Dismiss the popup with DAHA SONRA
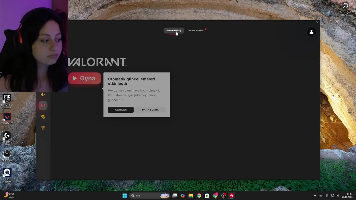356x200 pixels. 150,110
